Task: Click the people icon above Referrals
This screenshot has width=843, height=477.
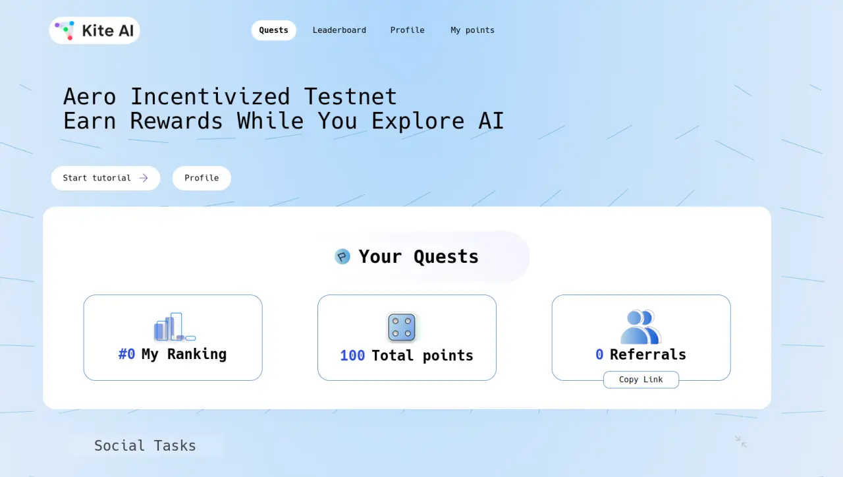Action: pyautogui.click(x=641, y=327)
